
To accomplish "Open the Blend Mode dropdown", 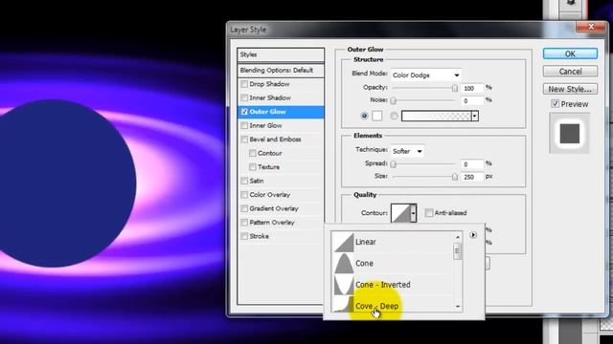I will pos(425,75).
